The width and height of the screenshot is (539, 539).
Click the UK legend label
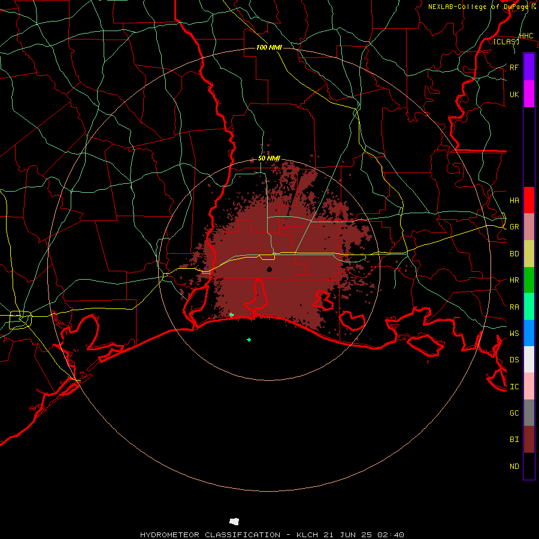[x=514, y=94]
